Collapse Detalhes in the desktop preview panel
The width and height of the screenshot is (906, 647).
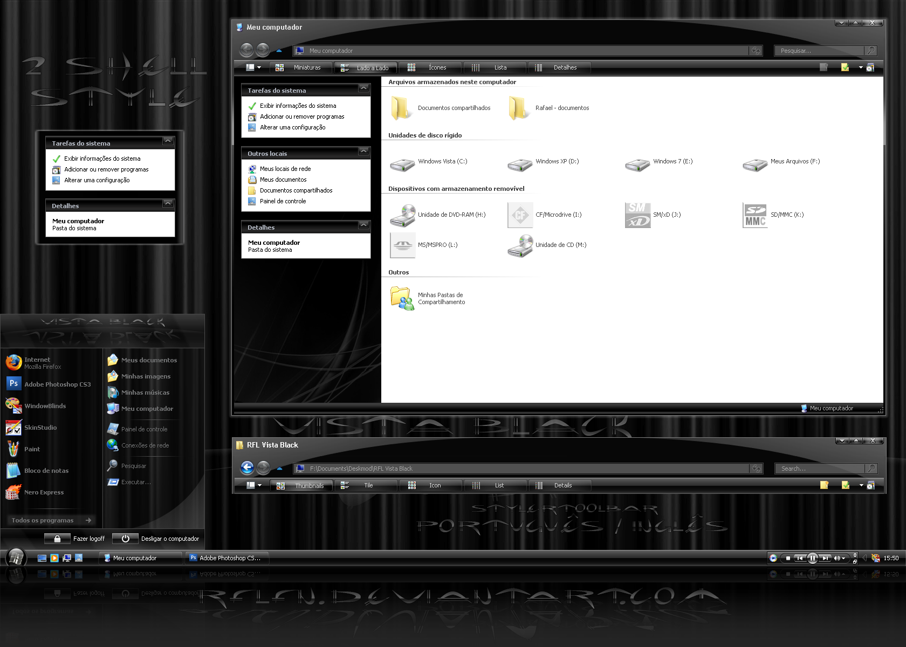coord(168,203)
